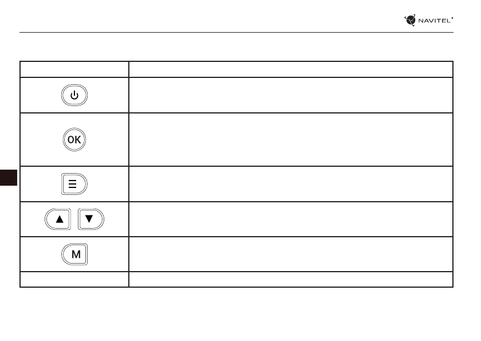Click the top-right header cell of the table
481x341 pixels.
(x=291, y=69)
